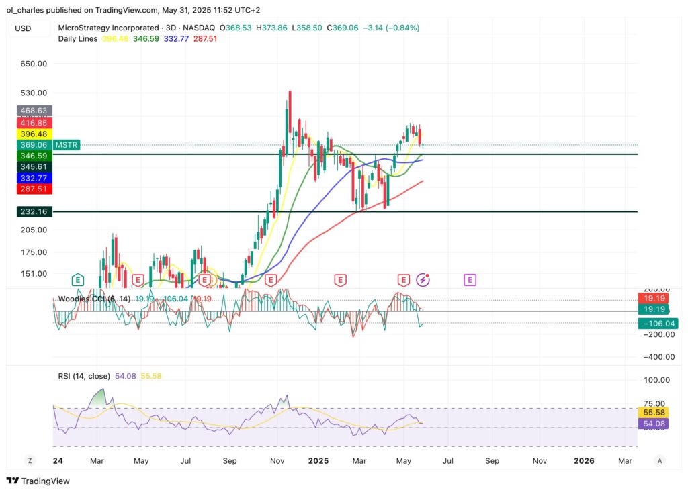This screenshot has width=688, height=492.
Task: Click the purple 54.08 RSI axis label
Action: [x=654, y=424]
